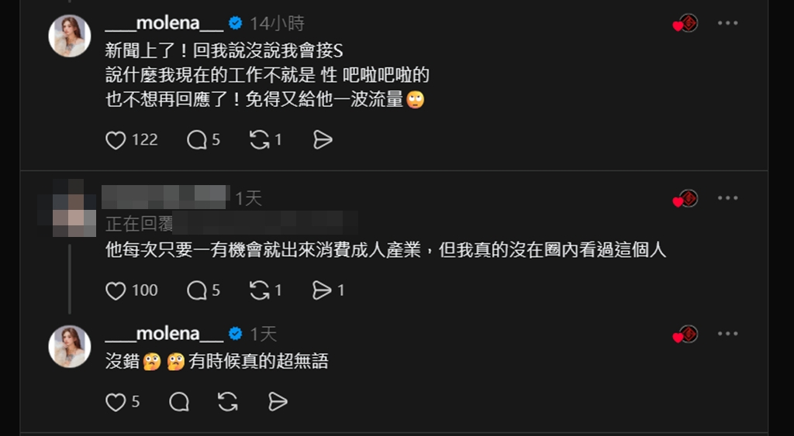
Task: Share the middle comment with send icon
Action: (322, 291)
